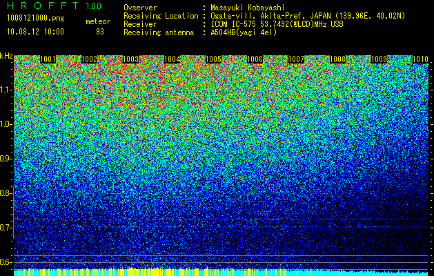The width and height of the screenshot is (434, 276).
Task: Click the 1.0 frequency axis label
Action: coord(6,124)
